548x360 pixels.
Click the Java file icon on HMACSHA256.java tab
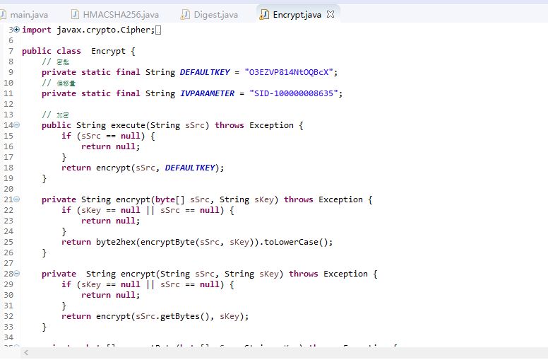tap(75, 14)
